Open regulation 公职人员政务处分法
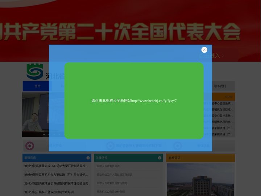The height and width of the screenshot is (196, 261). click(x=108, y=166)
